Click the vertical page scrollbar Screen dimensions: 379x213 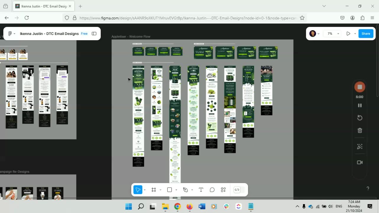pyautogui.click(x=377, y=111)
